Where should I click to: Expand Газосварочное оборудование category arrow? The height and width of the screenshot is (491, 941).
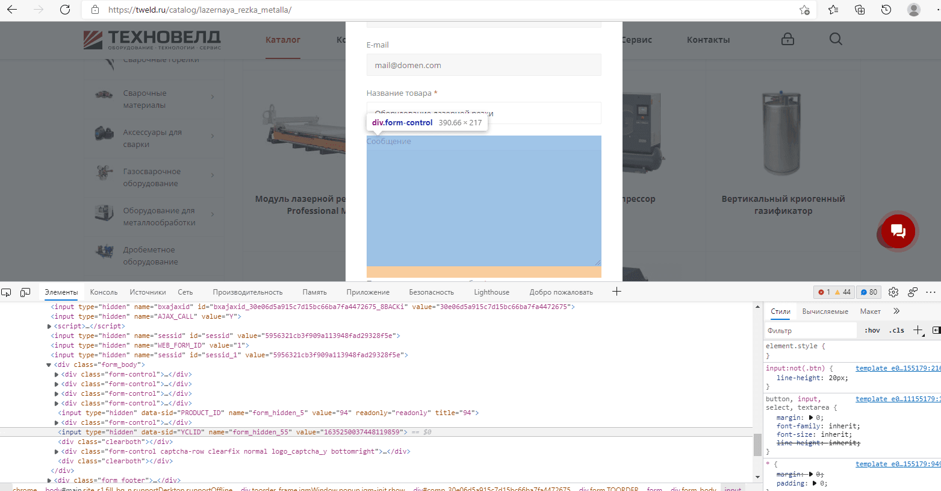pyautogui.click(x=213, y=175)
